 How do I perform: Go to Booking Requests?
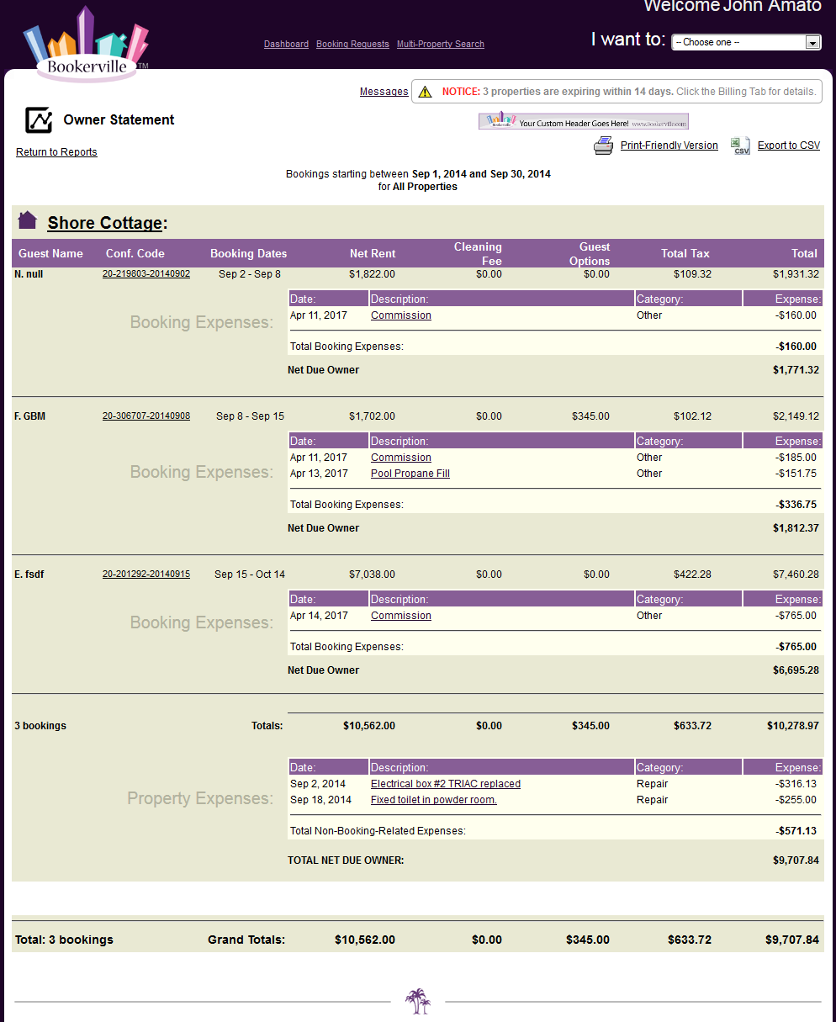352,45
